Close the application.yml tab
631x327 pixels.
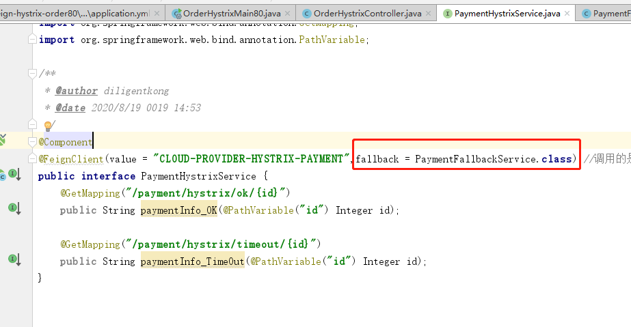click(157, 13)
